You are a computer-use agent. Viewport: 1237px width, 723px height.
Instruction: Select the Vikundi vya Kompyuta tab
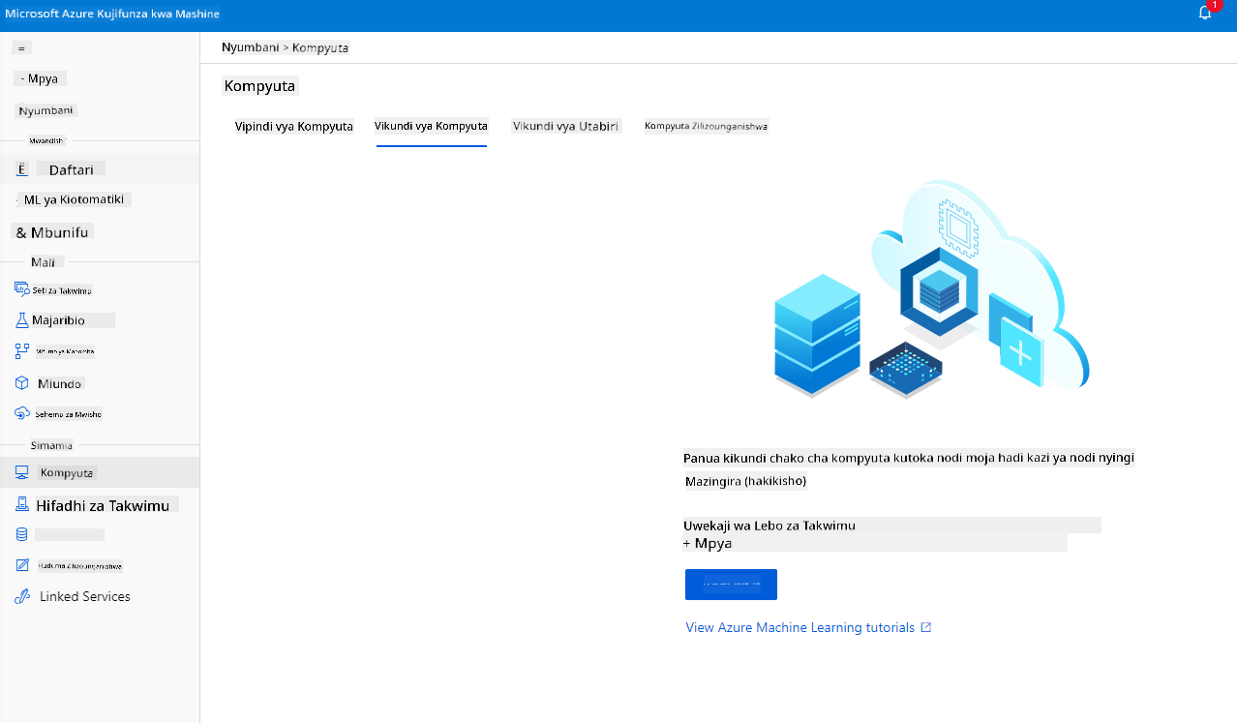(x=431, y=126)
